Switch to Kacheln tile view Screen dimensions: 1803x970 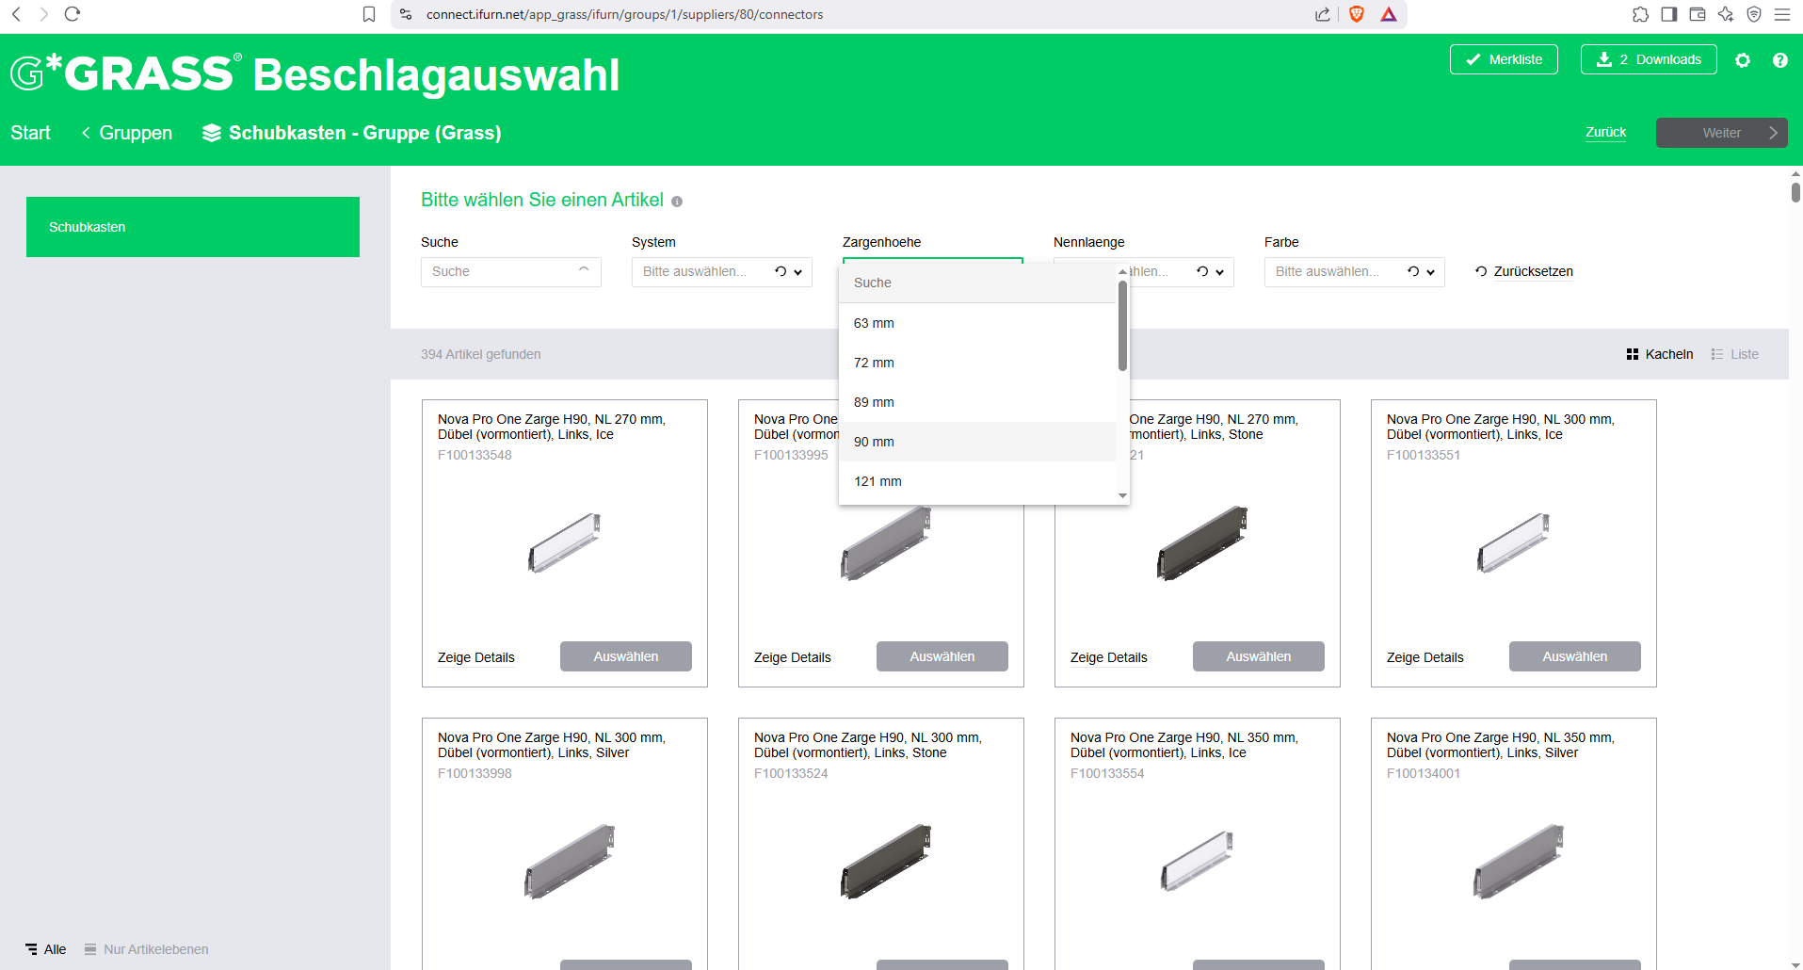coord(1660,354)
